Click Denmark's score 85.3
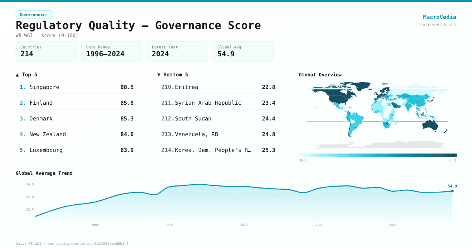472x248 pixels. click(x=127, y=118)
